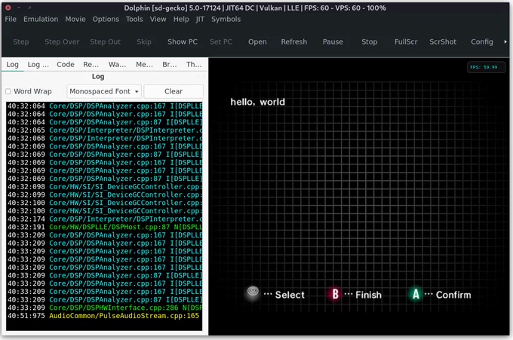Expand the toolbar overflow arrow
This screenshot has height=340, width=513.
505,42
